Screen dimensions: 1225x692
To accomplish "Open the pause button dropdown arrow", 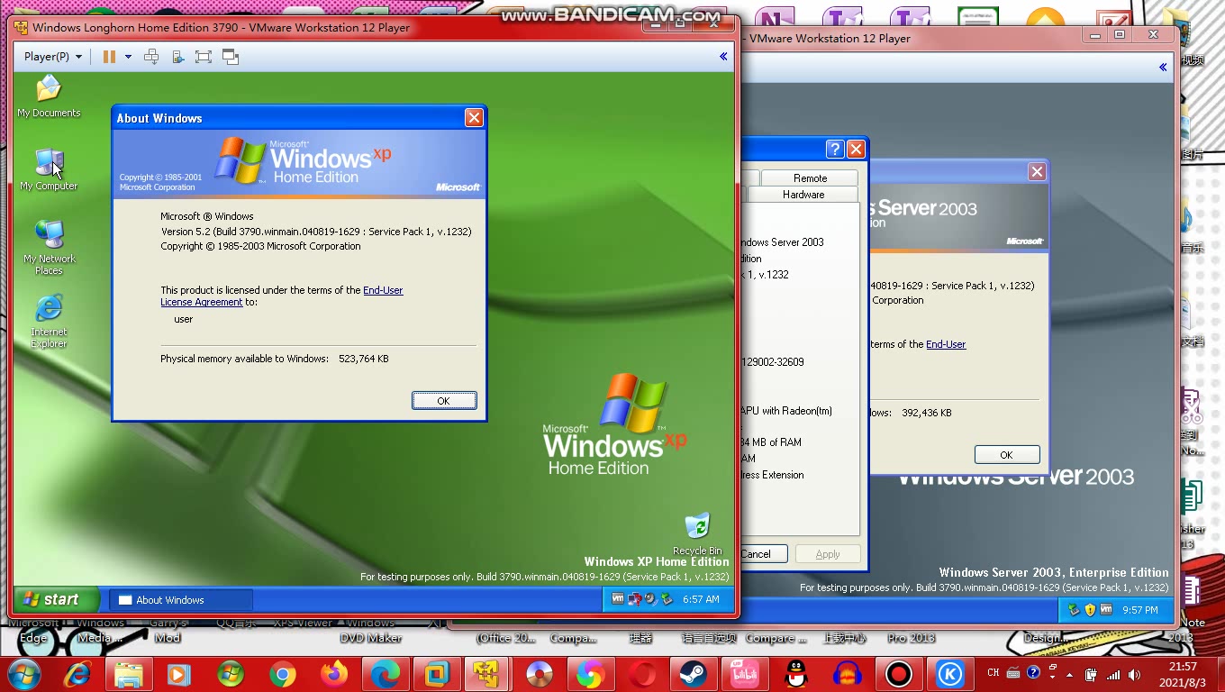I will pyautogui.click(x=128, y=56).
